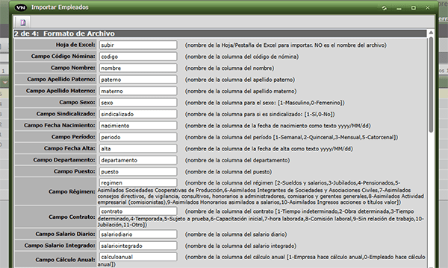Select the Campo Salario Integrado input

(x=138, y=246)
